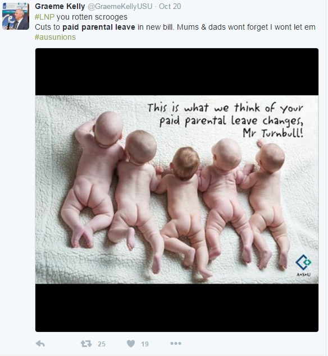Click the reply arrow icon
The width and height of the screenshot is (328, 356).
pos(40,344)
